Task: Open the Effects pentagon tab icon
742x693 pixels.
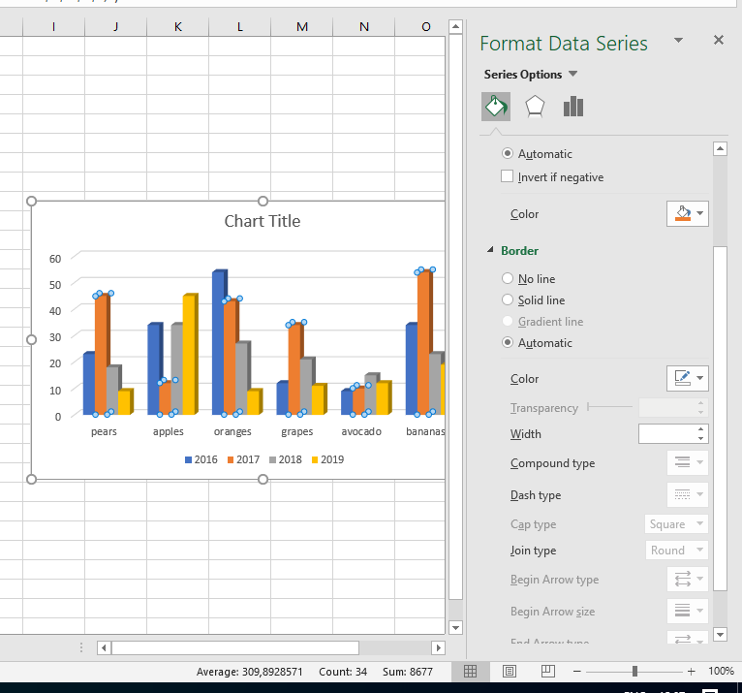Action: [535, 107]
